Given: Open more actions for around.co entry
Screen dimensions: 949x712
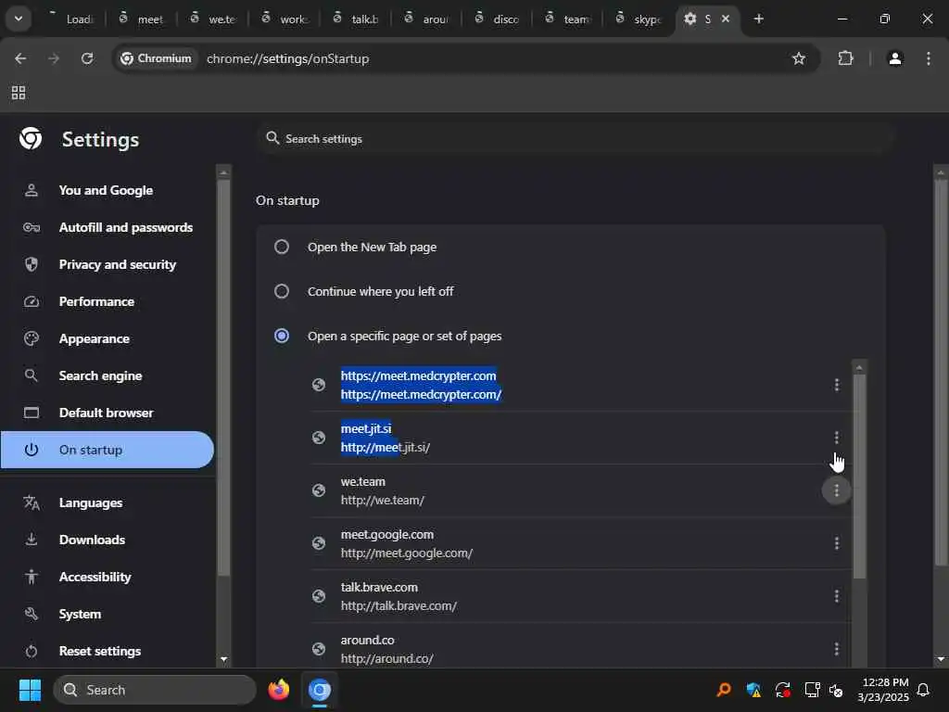Looking at the screenshot, I should pos(837,649).
